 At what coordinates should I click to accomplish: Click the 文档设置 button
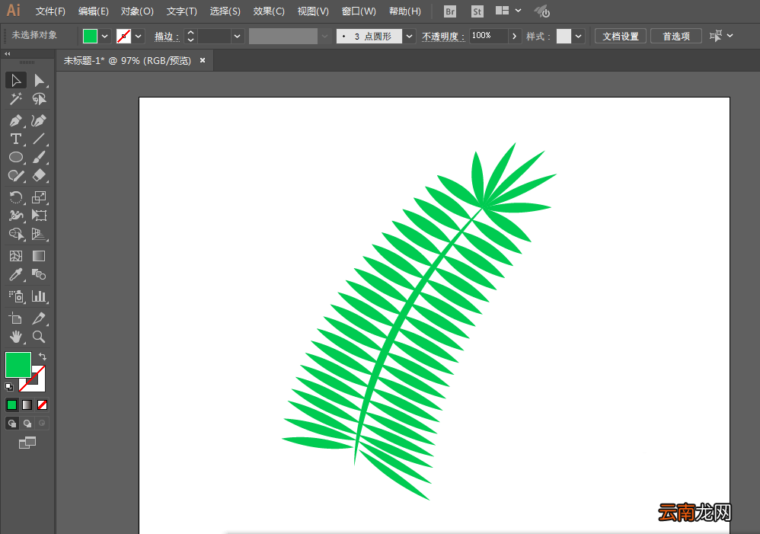[621, 36]
